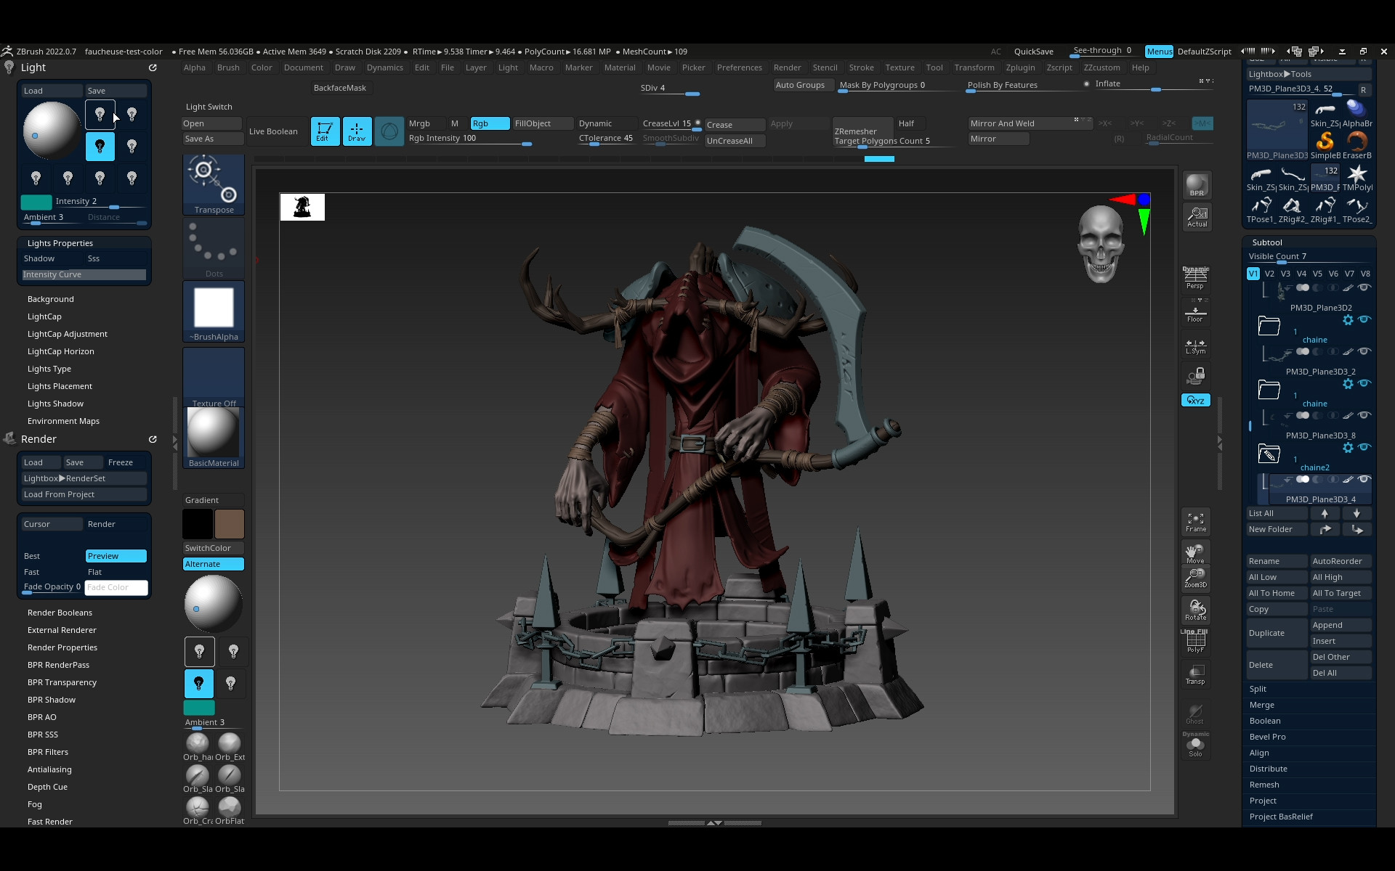Toggle PolyF line fill icon
1395x871 pixels.
(x=1195, y=642)
